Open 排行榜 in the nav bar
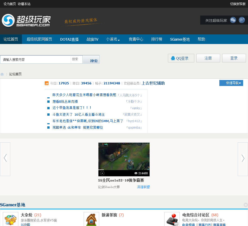 pyautogui.click(x=157, y=39)
